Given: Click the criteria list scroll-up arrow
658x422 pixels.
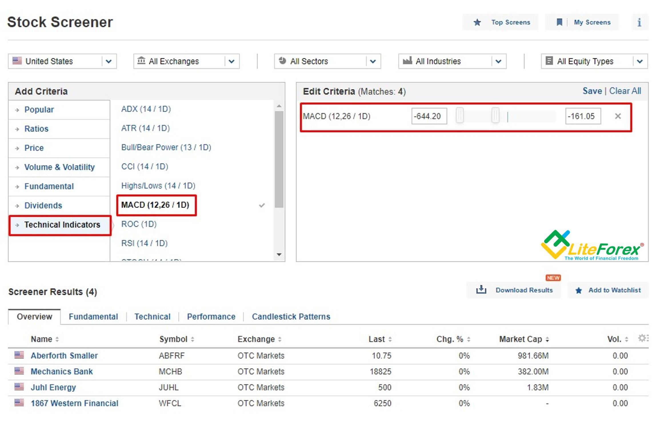Looking at the screenshot, I should pyautogui.click(x=279, y=106).
